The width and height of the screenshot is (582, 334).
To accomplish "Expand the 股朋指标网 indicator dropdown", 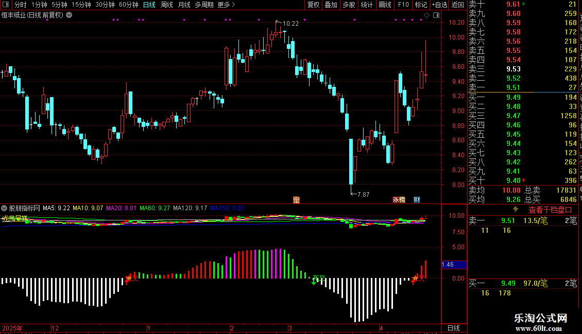I will click(x=5, y=208).
